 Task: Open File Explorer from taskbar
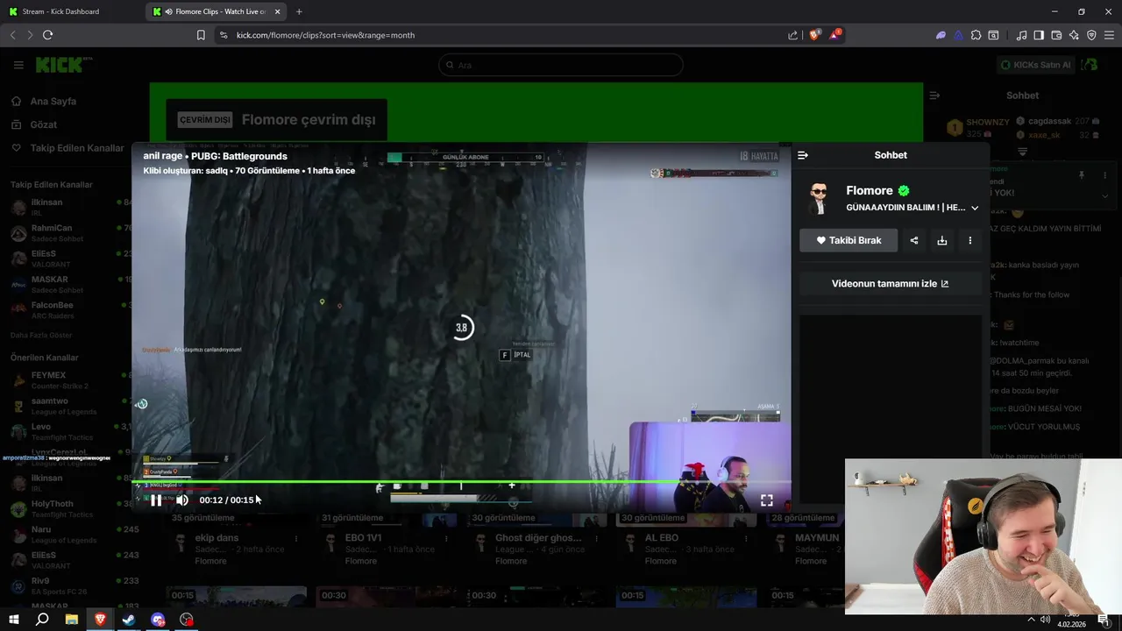72,620
